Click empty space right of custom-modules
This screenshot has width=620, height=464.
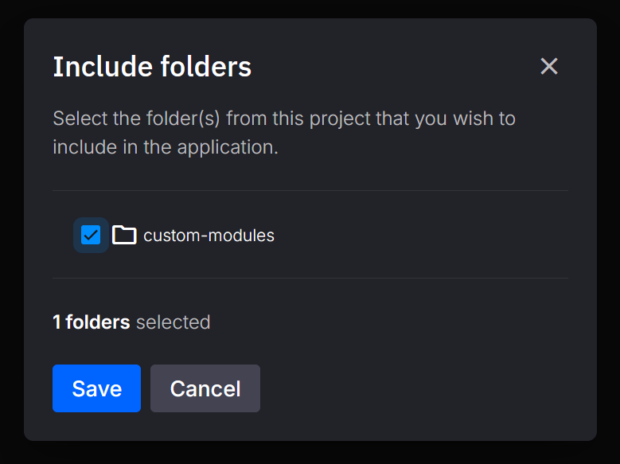pyautogui.click(x=422, y=236)
